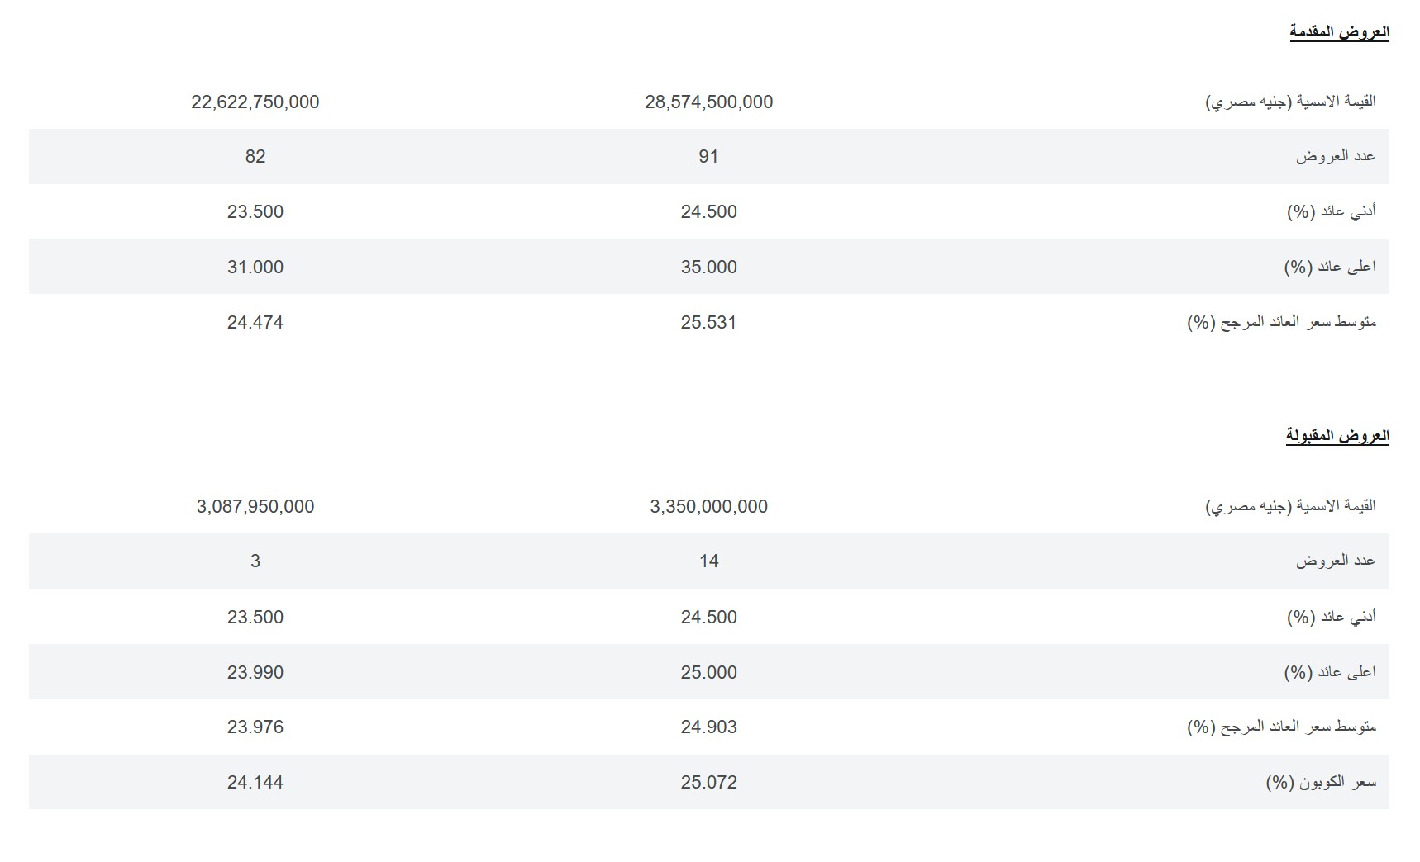Image resolution: width=1420 pixels, height=862 pixels.
Task: Click the accepted highest yield 23.990
Action: coord(255,673)
